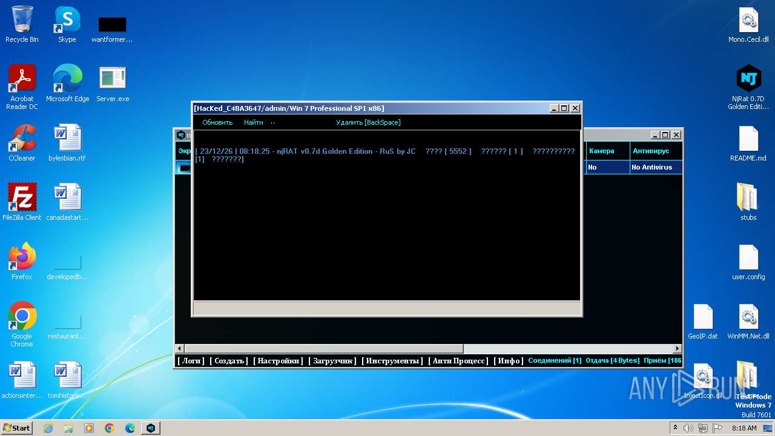
Task: Open the [ Загрузчик ] menu
Action: [332, 361]
